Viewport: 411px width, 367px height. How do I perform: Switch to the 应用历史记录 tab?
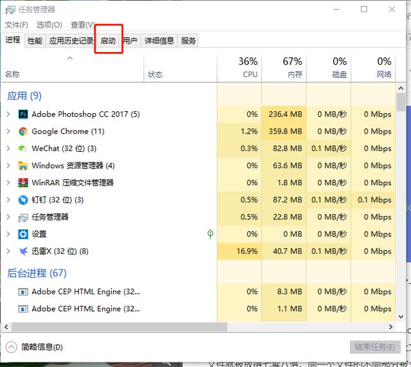(71, 40)
